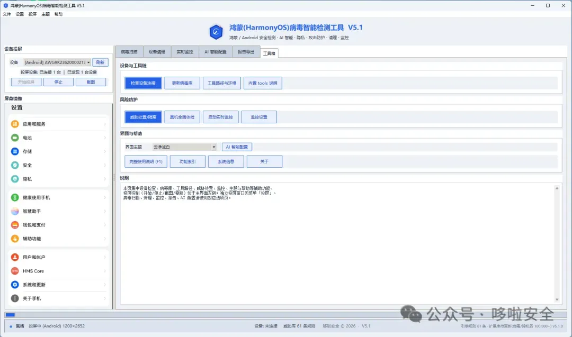Click the 健康使用手机 hourglass icon
572x337 pixels.
(15, 197)
